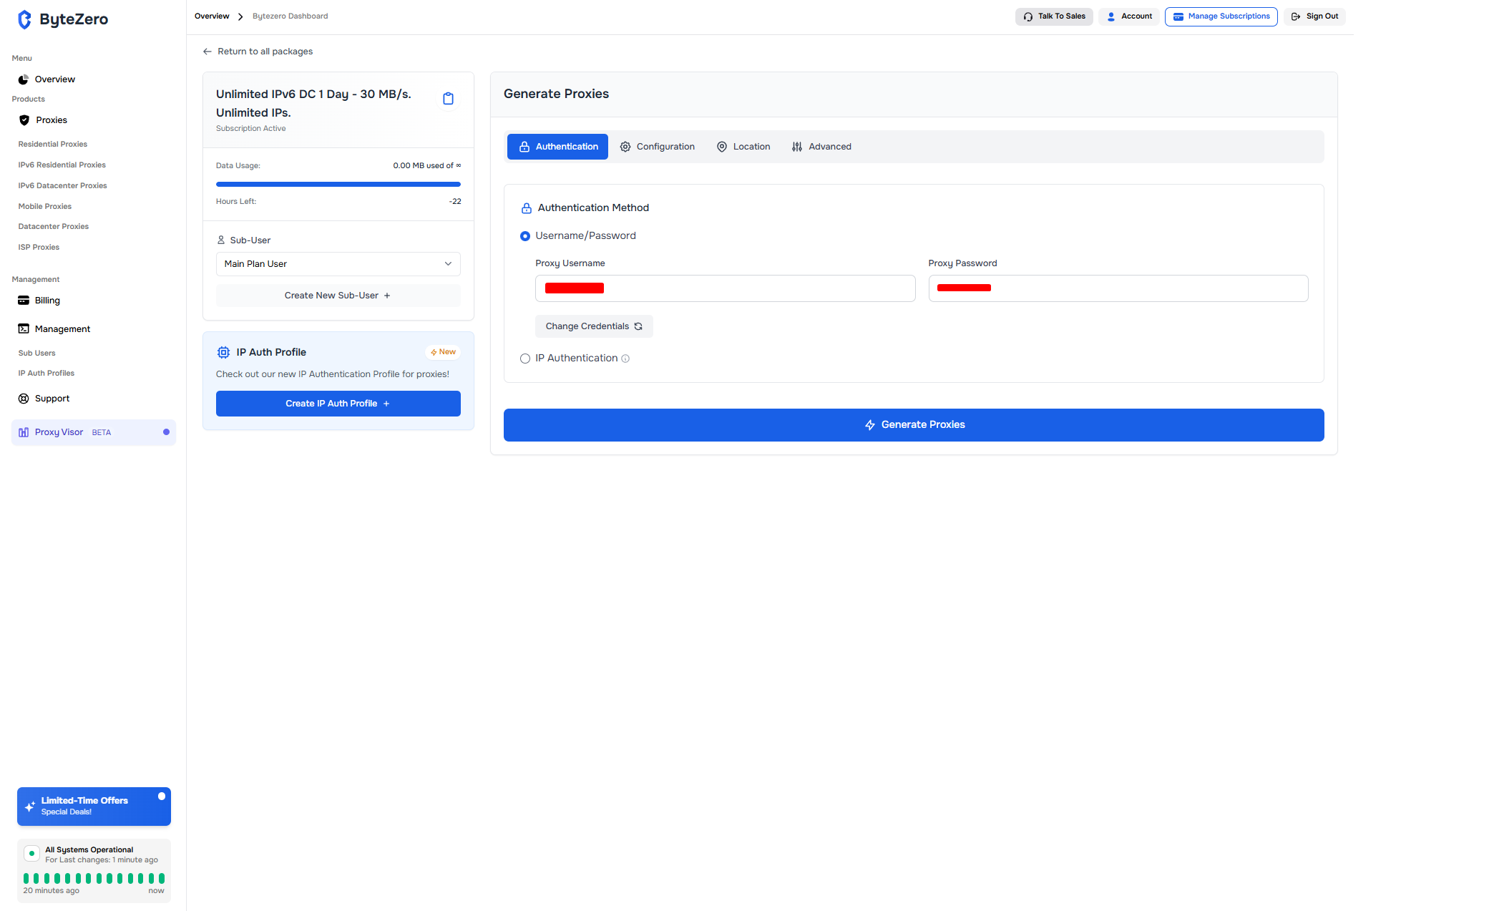Click Bytezero Dashboard breadcrumb
The width and height of the screenshot is (1489, 911).
(291, 16)
